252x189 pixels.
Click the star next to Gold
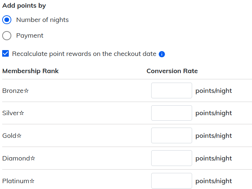click(19, 136)
